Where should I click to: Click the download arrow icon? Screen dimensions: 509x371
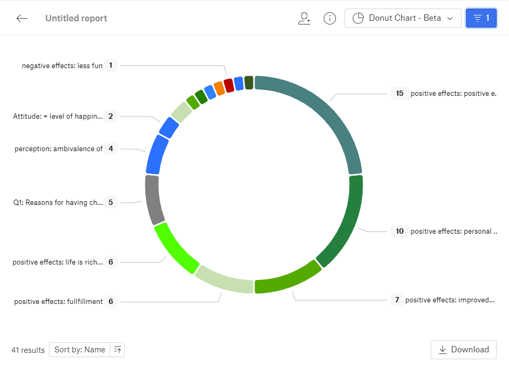tap(442, 350)
